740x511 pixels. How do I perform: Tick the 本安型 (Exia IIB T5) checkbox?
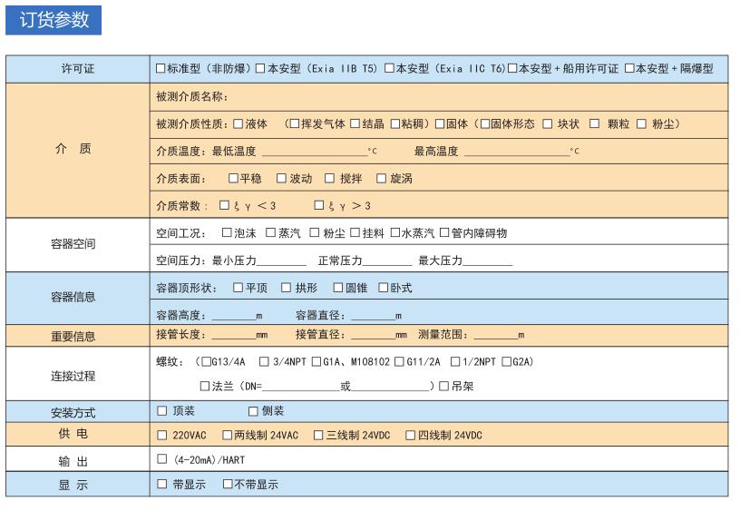pos(260,69)
